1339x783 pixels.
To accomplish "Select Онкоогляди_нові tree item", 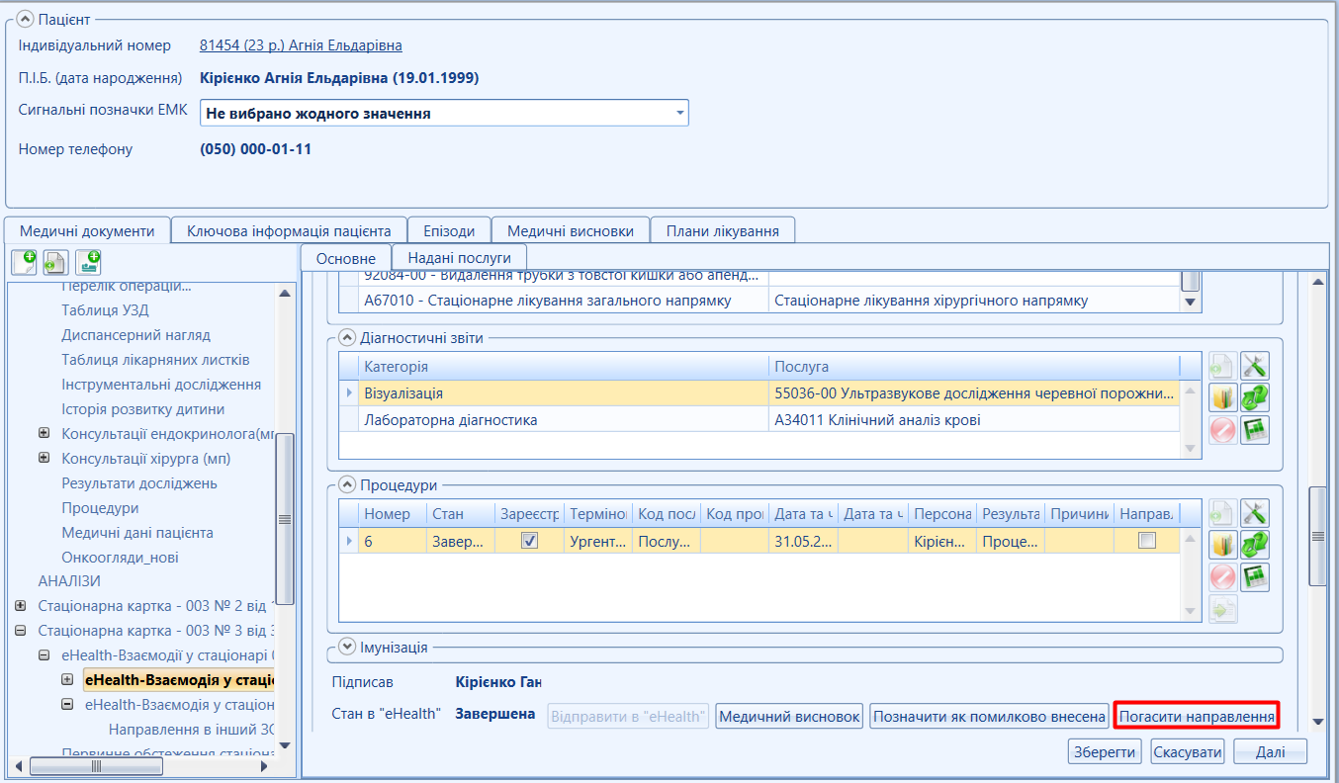I will point(120,558).
